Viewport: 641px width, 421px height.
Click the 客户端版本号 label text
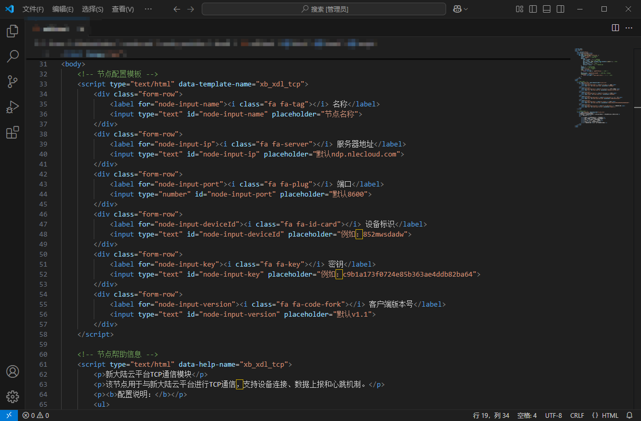391,304
